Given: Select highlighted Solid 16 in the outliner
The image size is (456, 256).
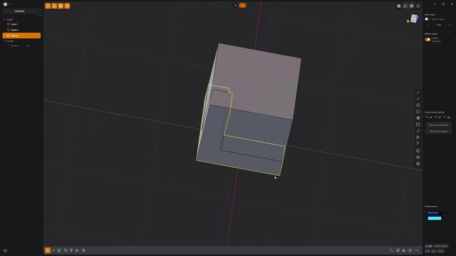Looking at the screenshot, I should point(21,36).
